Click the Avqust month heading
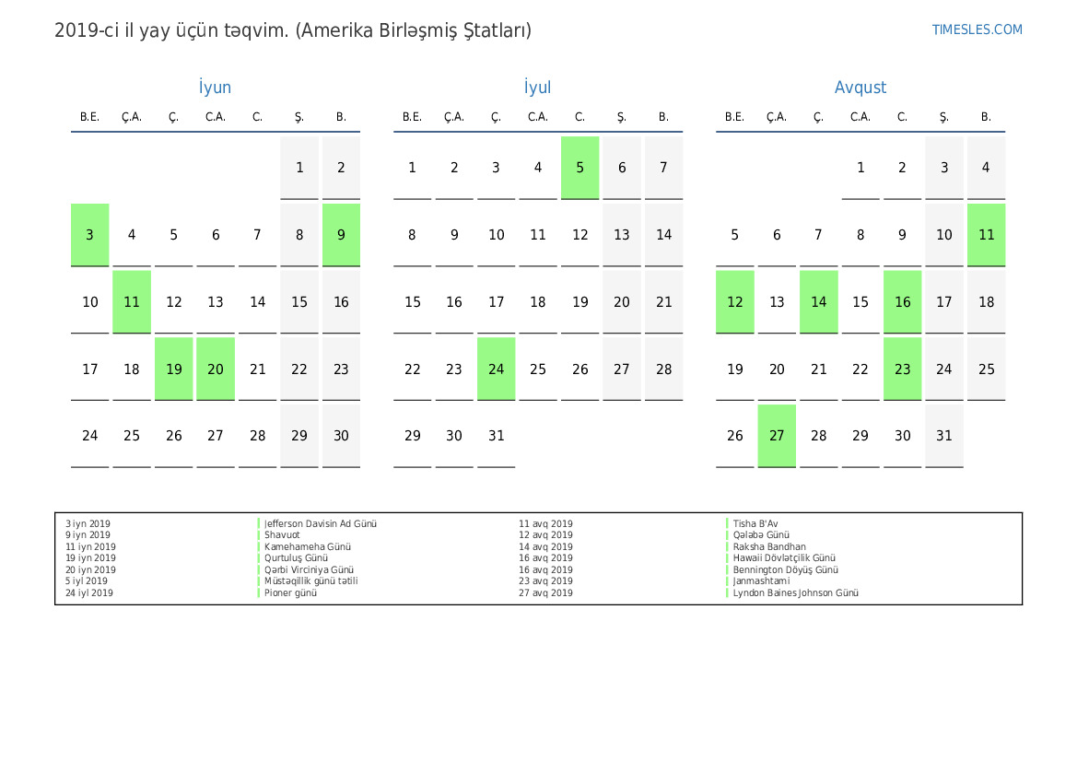Image resolution: width=1077 pixels, height=762 pixels. 860,88
